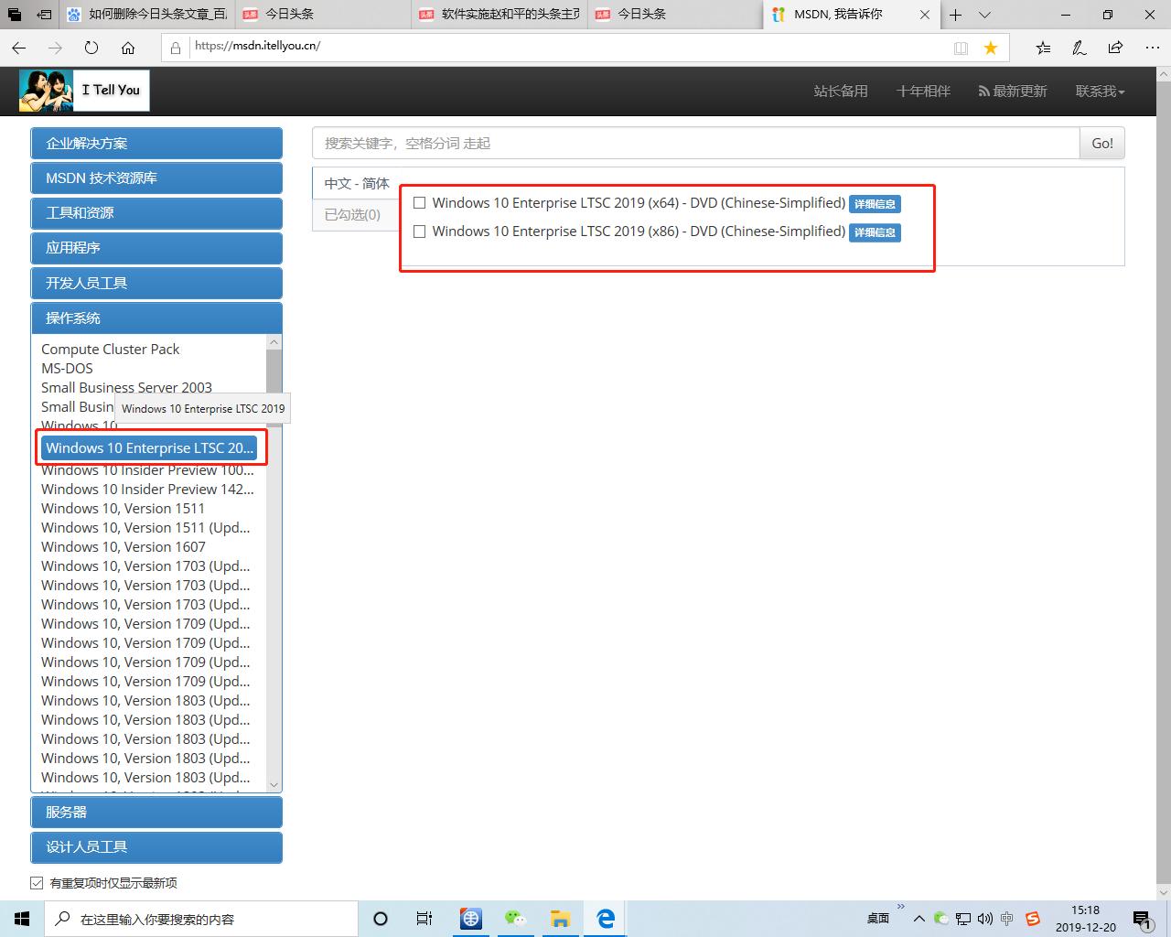
Task: Go to the browser home page
Action: tap(128, 48)
